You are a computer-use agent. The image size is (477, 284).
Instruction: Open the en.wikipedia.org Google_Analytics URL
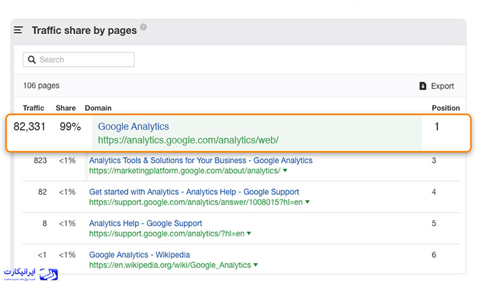(x=170, y=265)
